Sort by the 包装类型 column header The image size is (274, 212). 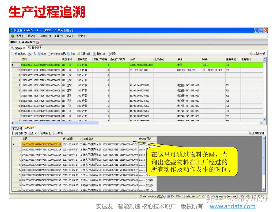85,59
